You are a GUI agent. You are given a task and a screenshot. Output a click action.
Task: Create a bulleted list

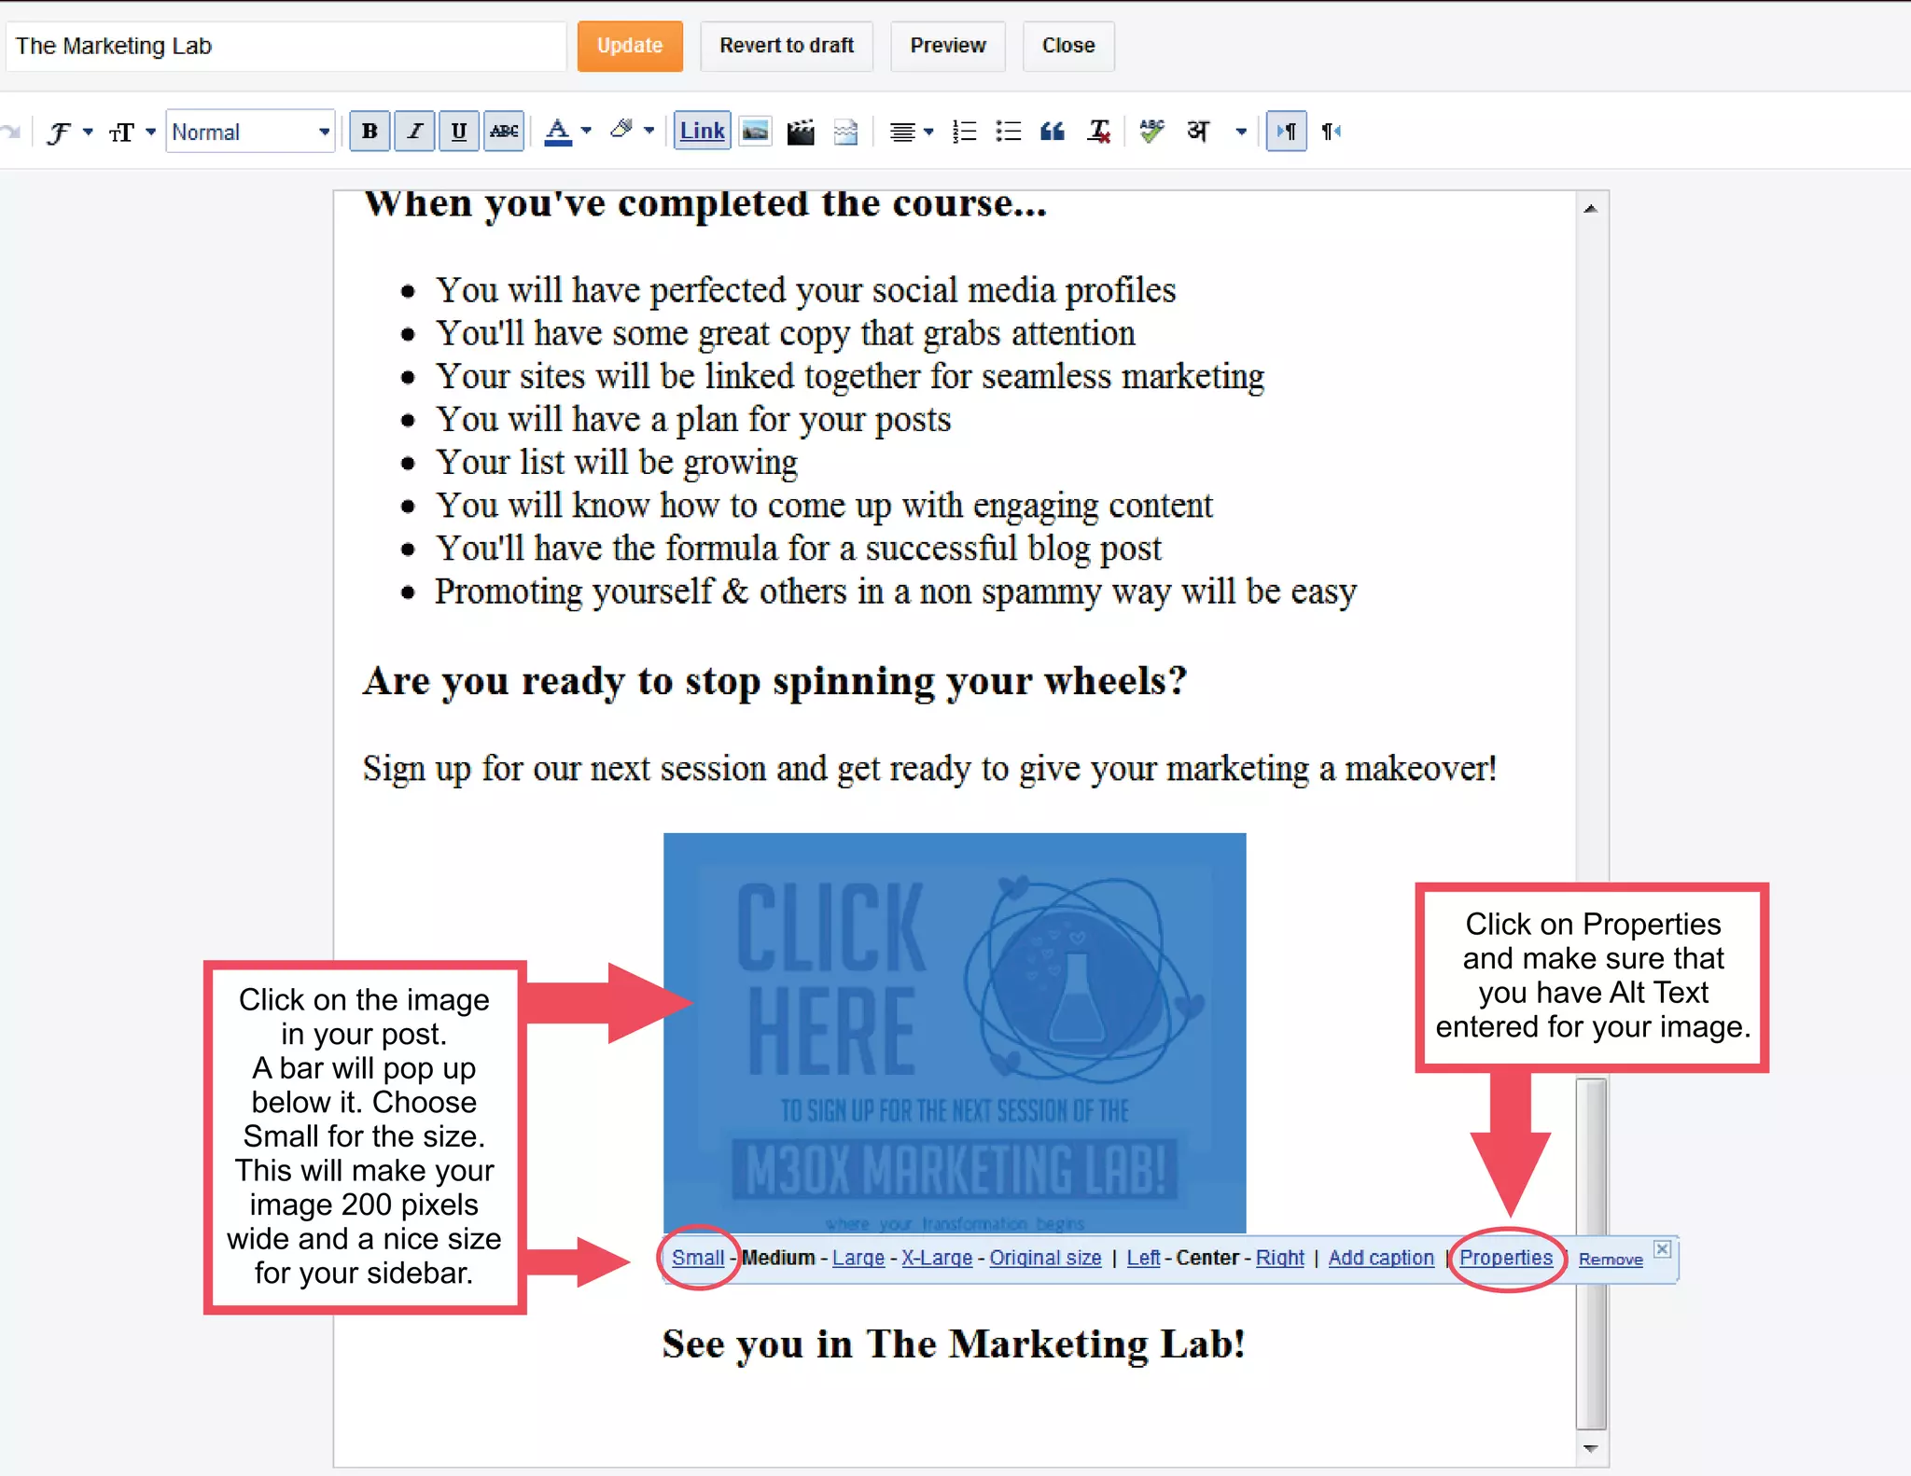[x=1008, y=132]
